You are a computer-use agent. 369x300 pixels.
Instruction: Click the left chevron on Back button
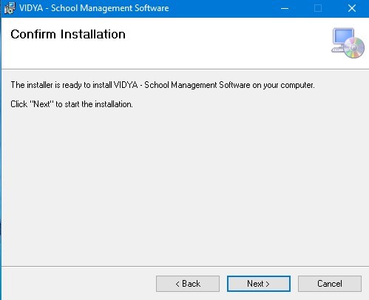click(177, 284)
